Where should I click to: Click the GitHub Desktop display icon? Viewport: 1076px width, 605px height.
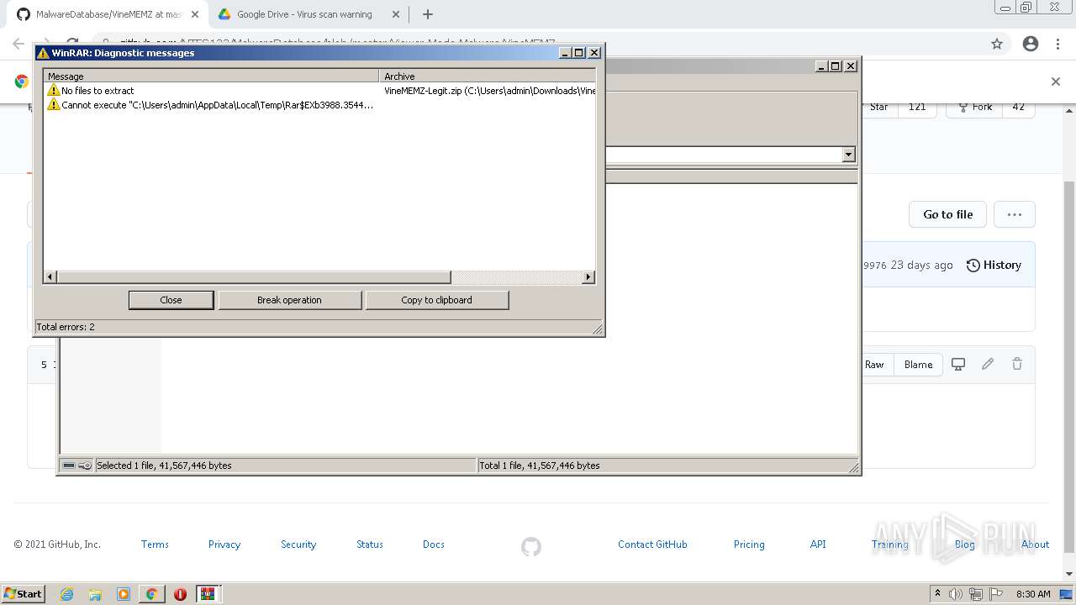(958, 364)
